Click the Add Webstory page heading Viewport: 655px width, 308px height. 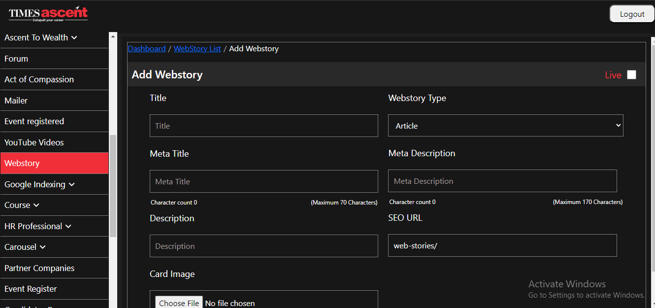click(x=167, y=74)
